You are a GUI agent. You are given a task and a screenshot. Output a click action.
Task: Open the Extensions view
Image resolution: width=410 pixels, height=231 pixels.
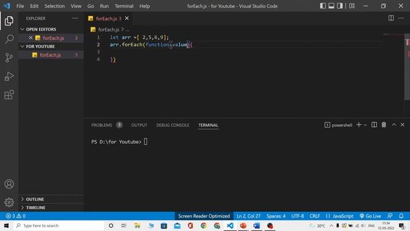pyautogui.click(x=9, y=95)
